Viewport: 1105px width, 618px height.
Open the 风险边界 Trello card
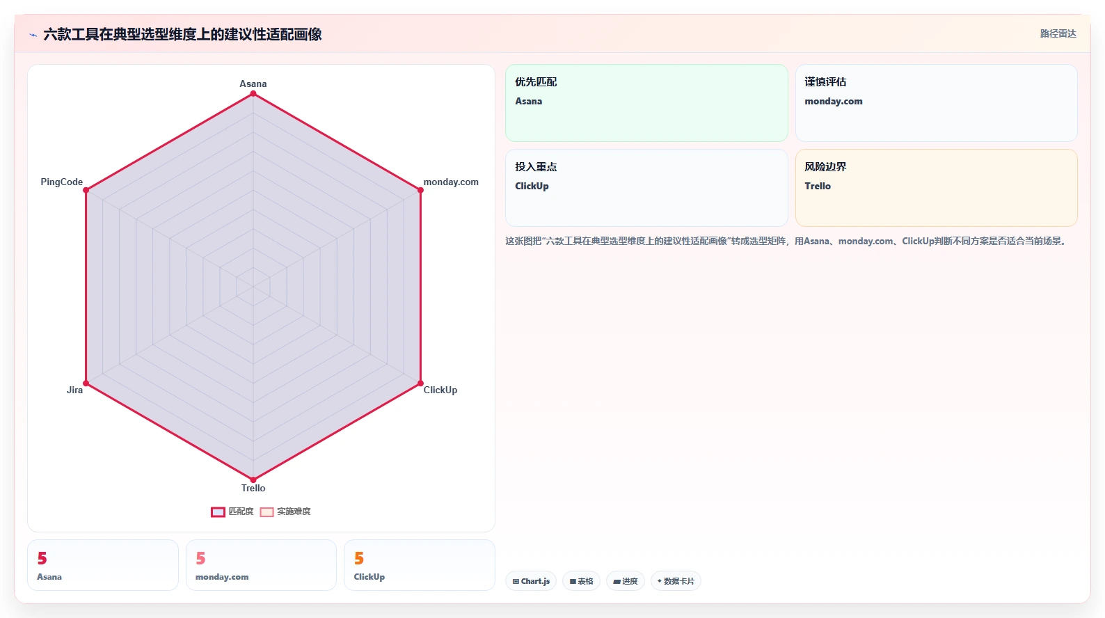click(937, 188)
